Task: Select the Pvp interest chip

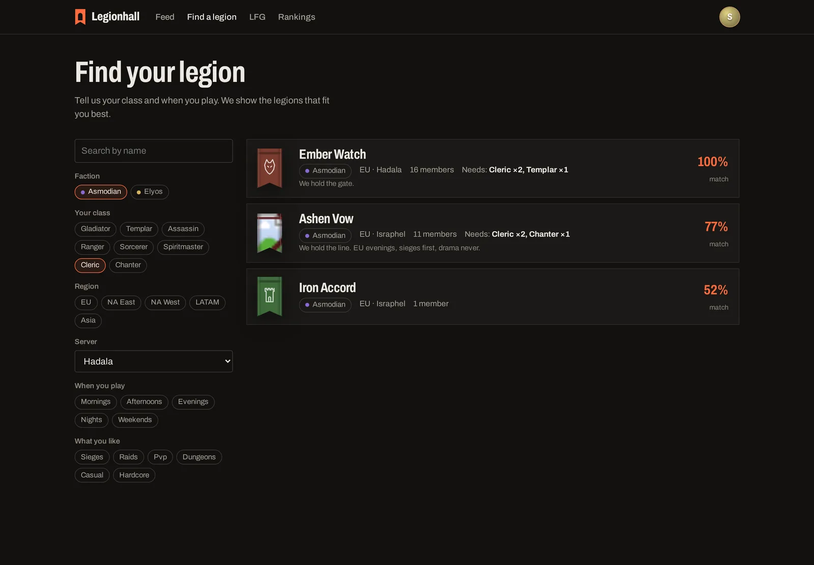Action: click(x=160, y=457)
